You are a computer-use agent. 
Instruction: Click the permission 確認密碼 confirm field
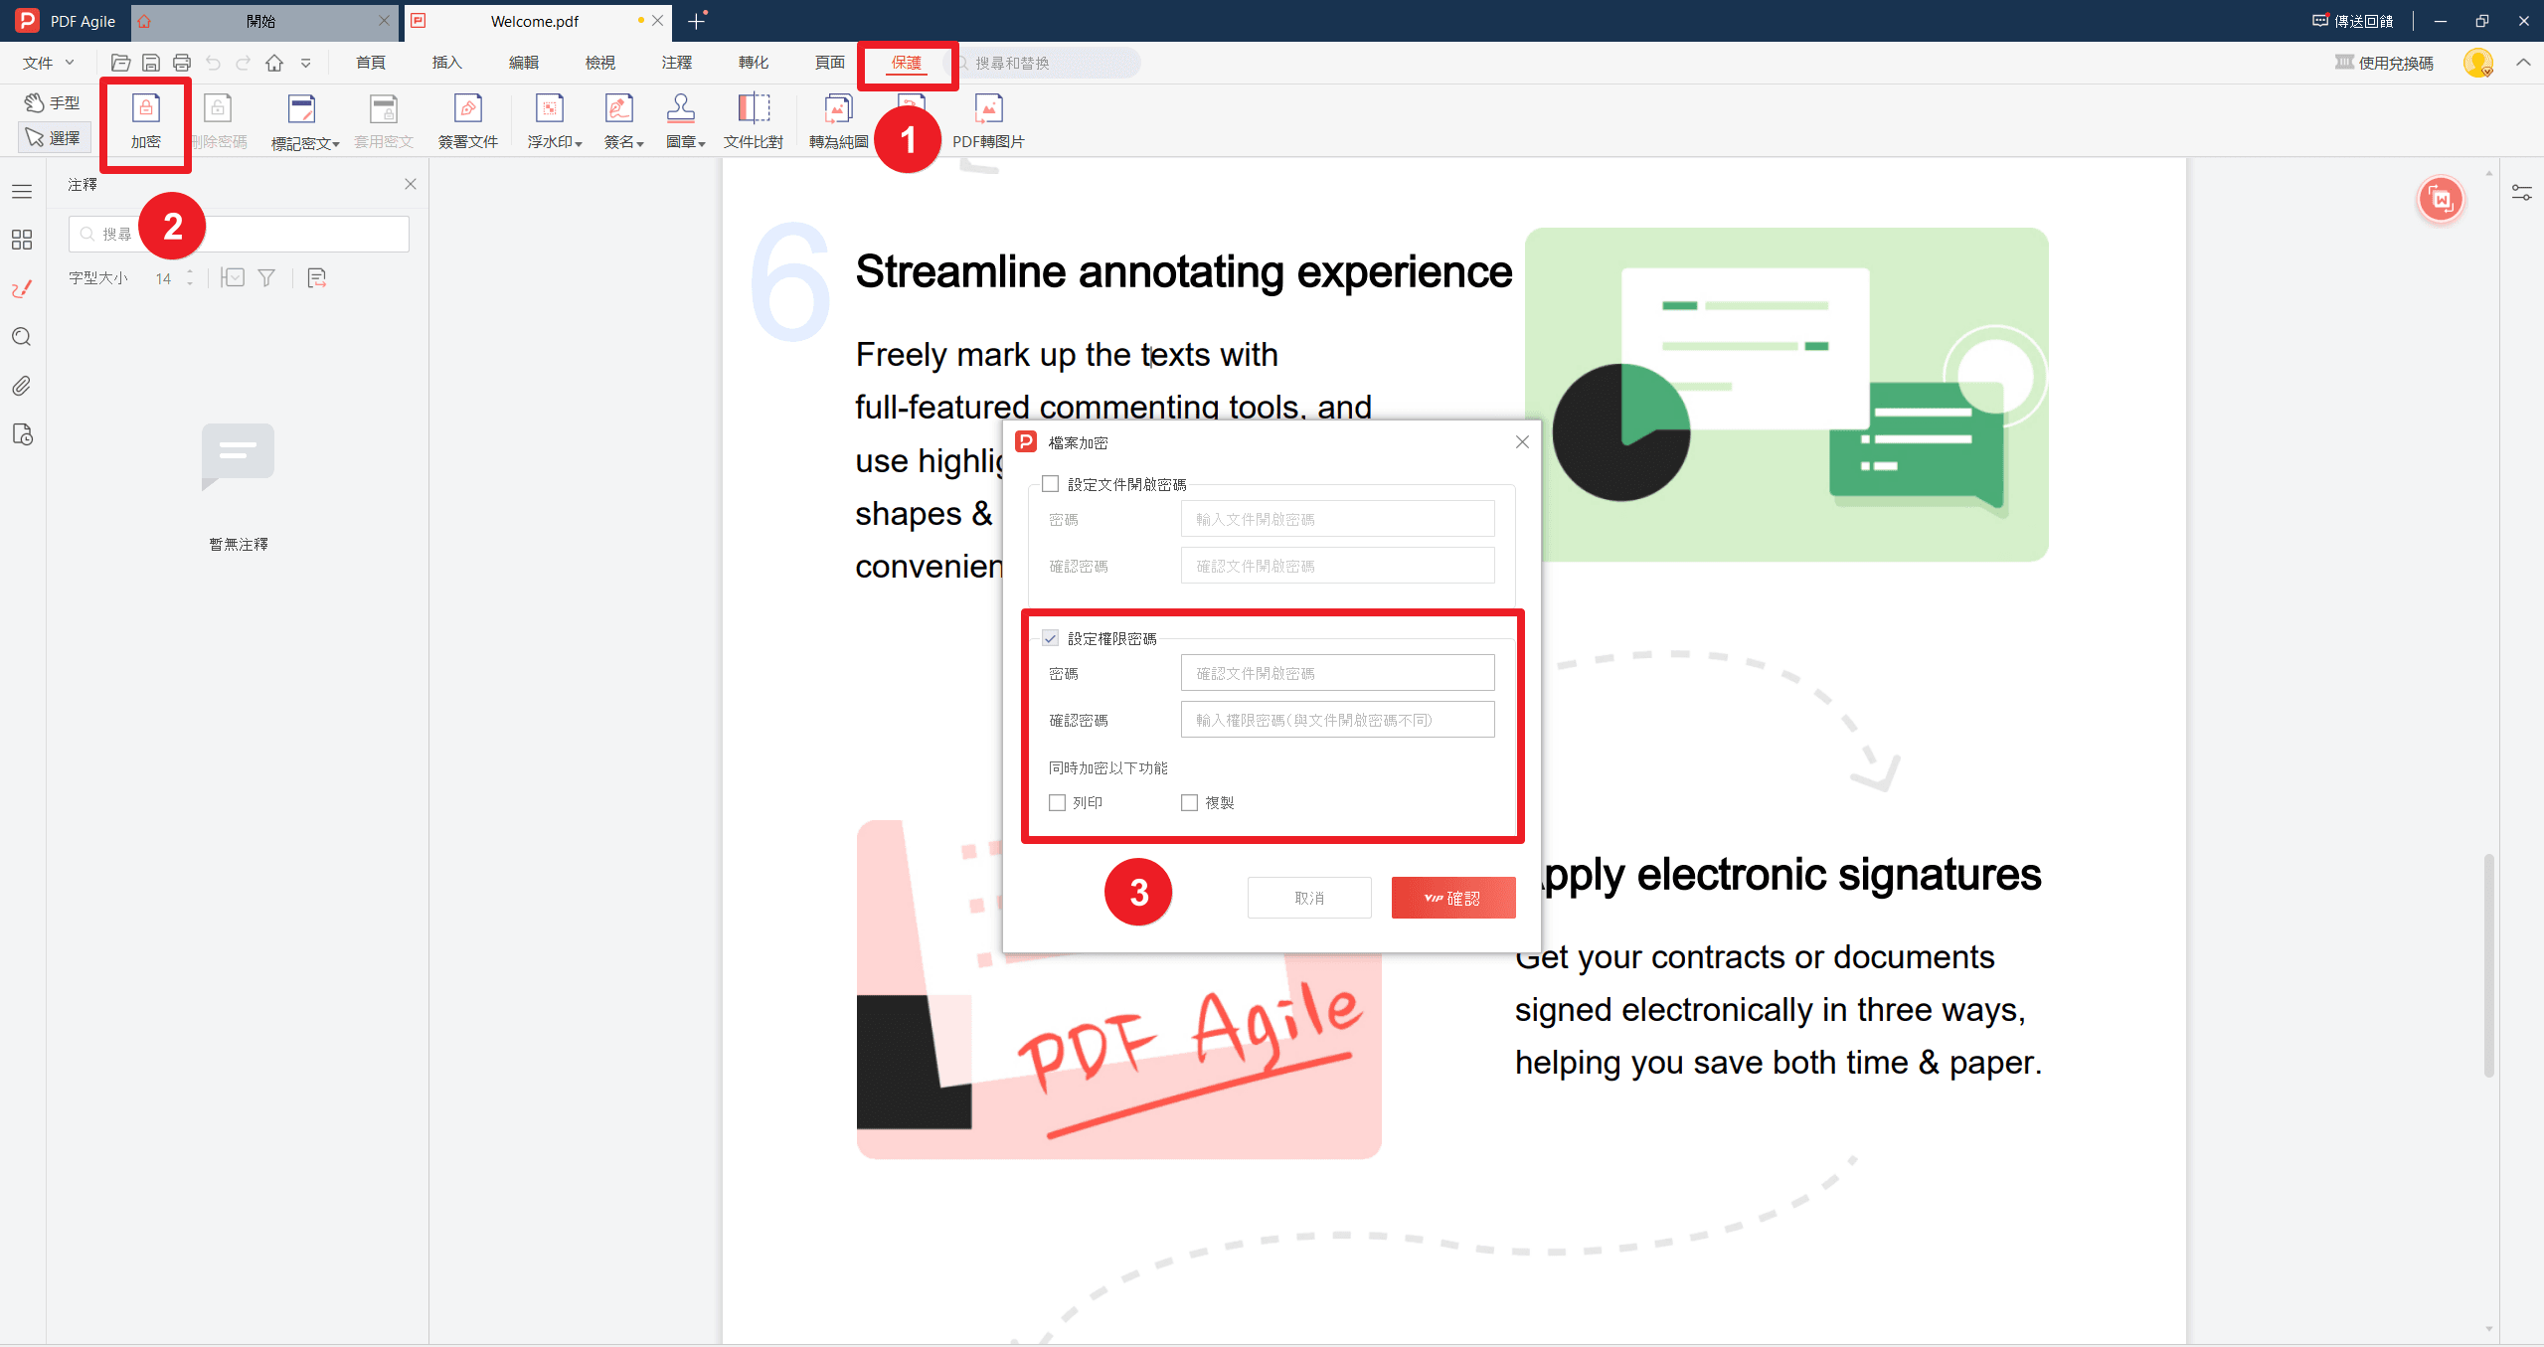[1337, 720]
